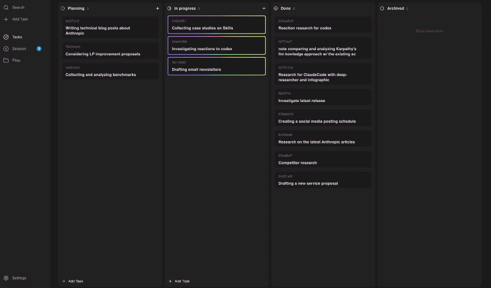The width and height of the screenshot is (491, 288).
Task: Click the In progress column status icon
Action: pyautogui.click(x=169, y=9)
